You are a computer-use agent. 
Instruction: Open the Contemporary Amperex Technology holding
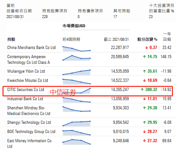coord(28,60)
